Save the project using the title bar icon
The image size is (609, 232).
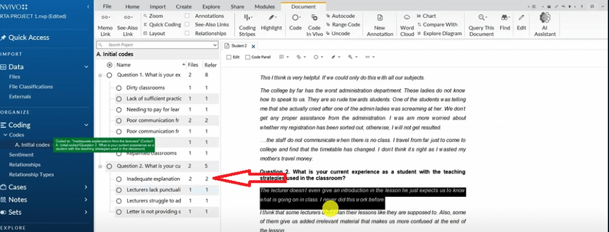[549, 7]
